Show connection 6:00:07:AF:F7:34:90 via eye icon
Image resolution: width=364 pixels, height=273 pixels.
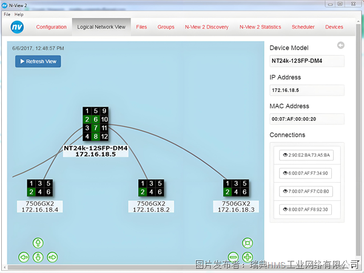point(285,173)
